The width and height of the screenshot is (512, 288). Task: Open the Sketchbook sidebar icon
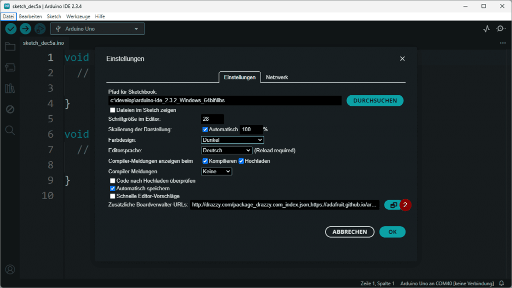point(9,46)
